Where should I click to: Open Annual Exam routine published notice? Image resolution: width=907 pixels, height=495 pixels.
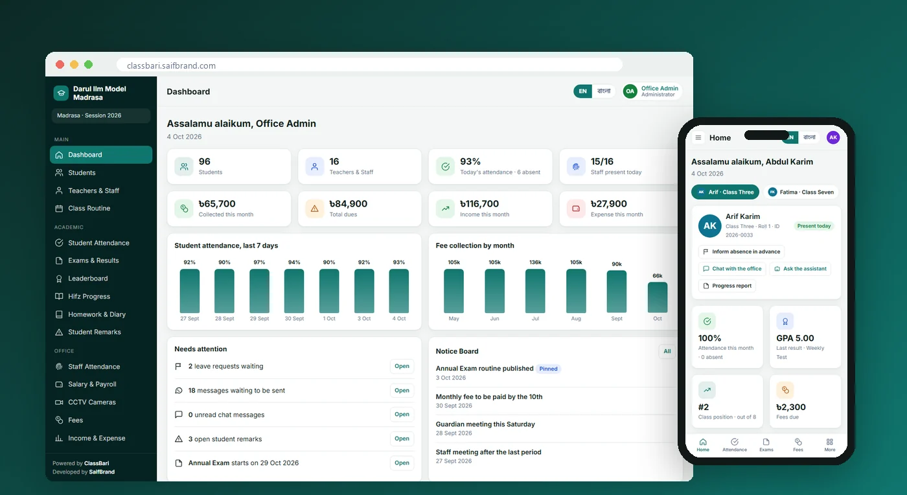[485, 369]
